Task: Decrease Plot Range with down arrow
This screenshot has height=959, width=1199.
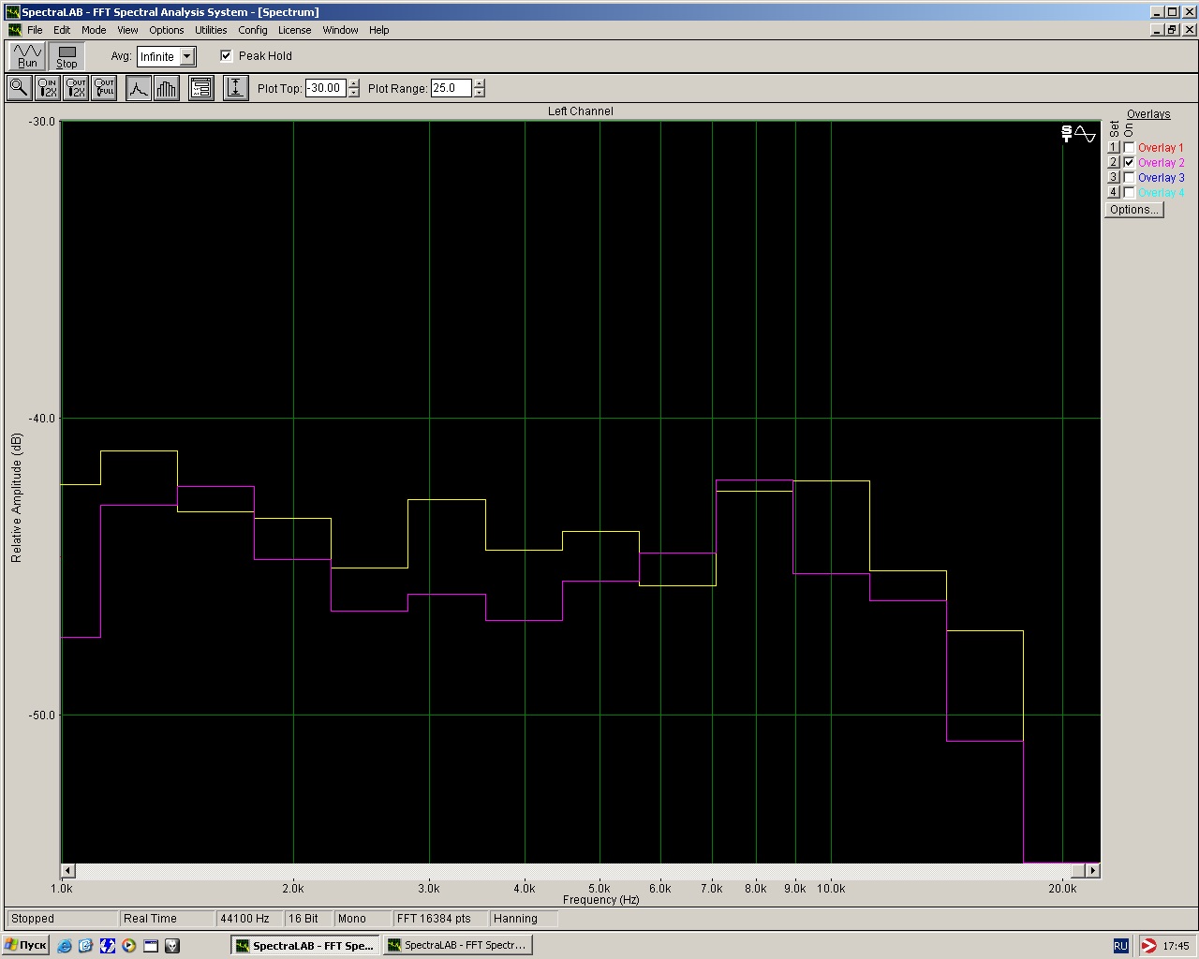Action: point(480,93)
